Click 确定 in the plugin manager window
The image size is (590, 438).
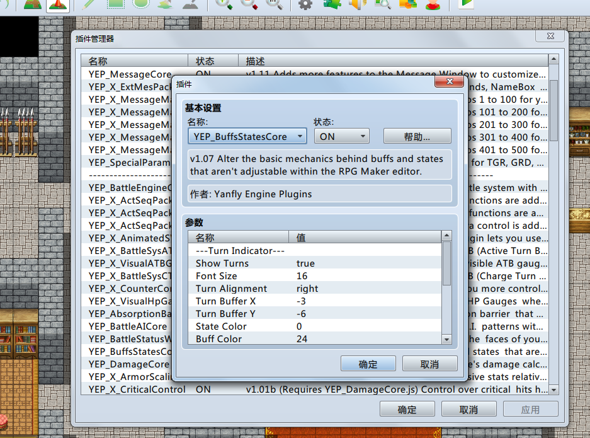[407, 410]
